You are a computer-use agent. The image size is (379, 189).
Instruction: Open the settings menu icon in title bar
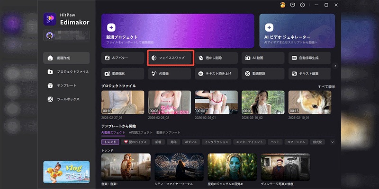tap(302, 5)
